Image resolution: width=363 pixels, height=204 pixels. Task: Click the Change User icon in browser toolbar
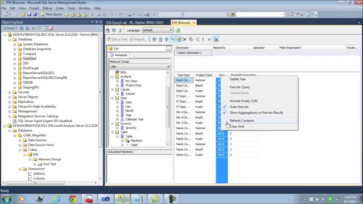[x=108, y=30]
